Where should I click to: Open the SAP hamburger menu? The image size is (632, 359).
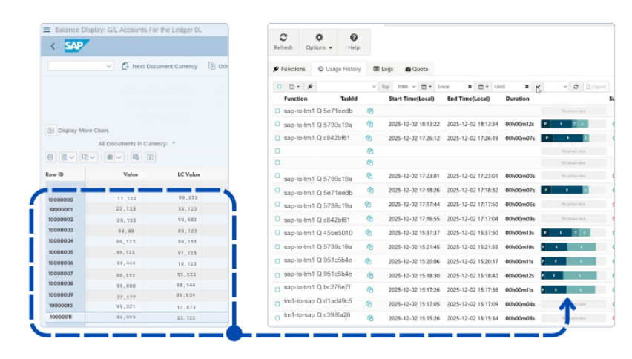pyautogui.click(x=47, y=30)
